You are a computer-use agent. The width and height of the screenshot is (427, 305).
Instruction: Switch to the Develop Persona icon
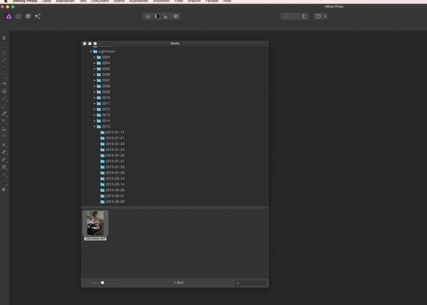28,16
